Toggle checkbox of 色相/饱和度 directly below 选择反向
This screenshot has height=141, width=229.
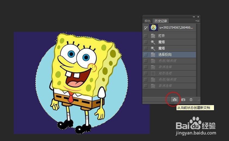146,61
